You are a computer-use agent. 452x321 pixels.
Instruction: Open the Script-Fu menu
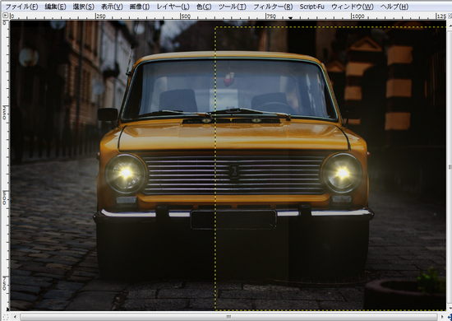(x=312, y=7)
